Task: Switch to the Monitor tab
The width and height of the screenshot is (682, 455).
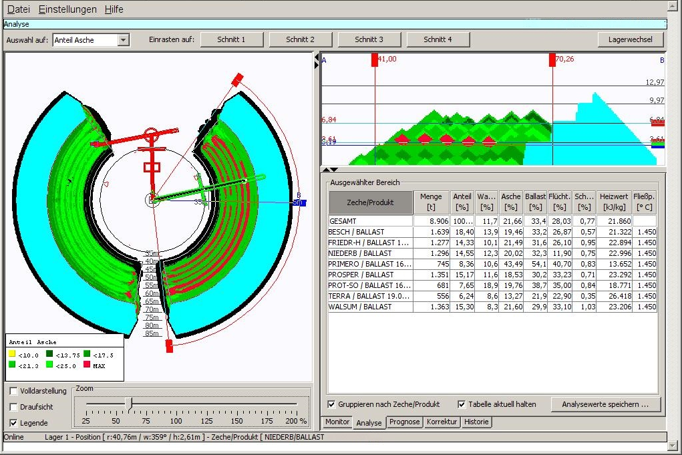Action: [337, 422]
